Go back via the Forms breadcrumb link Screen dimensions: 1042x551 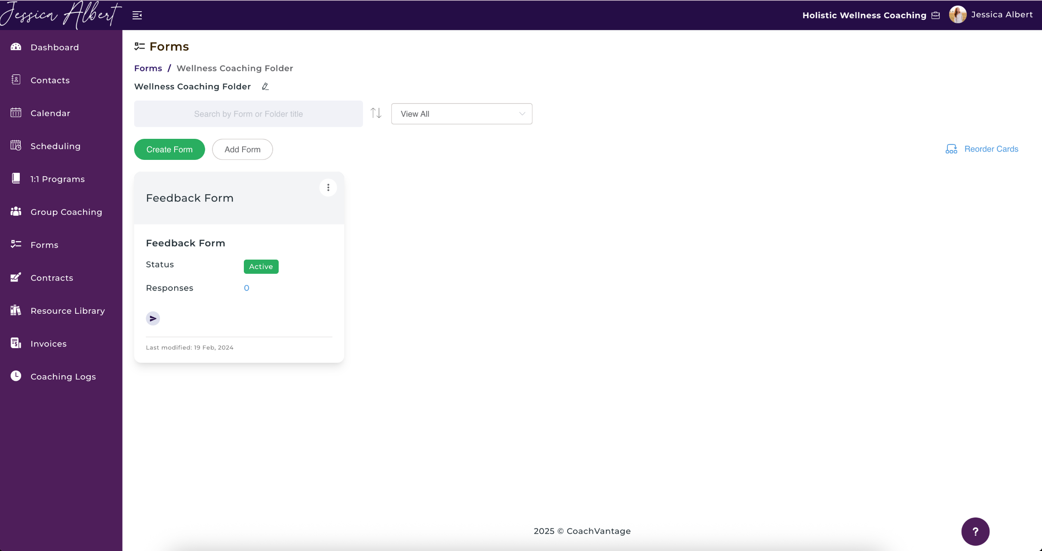[x=148, y=68]
